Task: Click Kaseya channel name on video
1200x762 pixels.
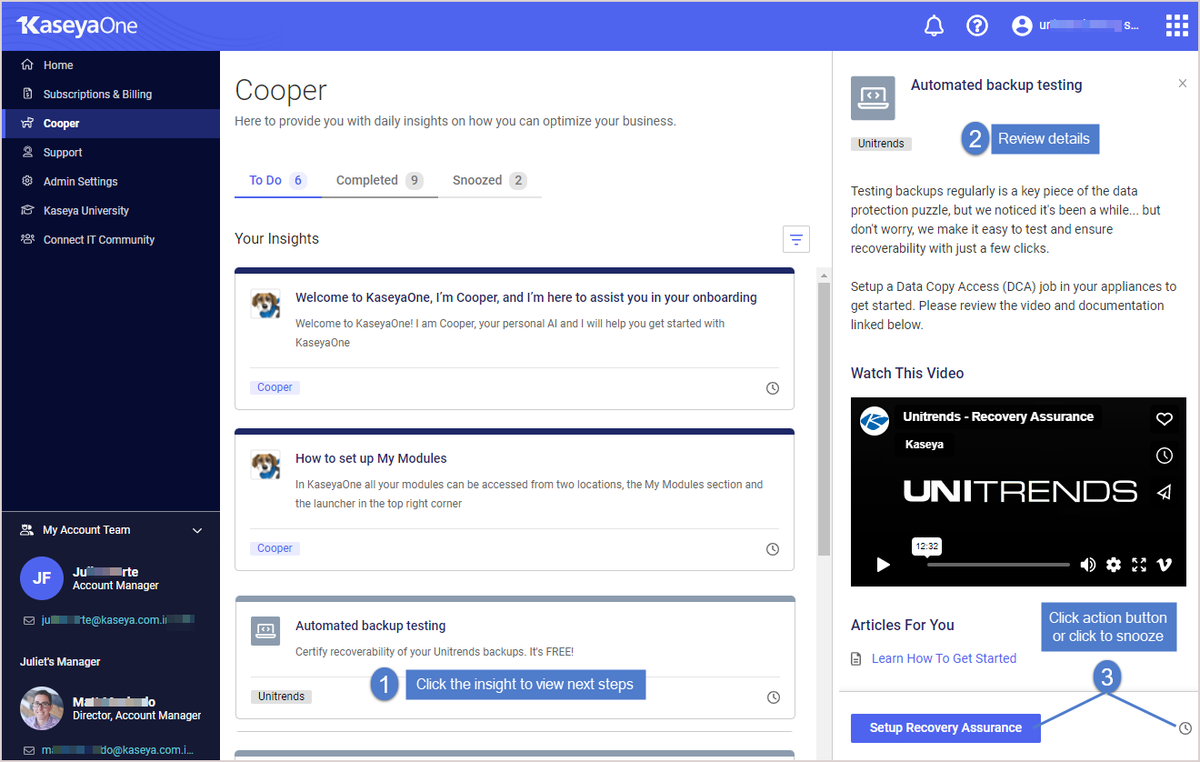Action: tap(925, 445)
